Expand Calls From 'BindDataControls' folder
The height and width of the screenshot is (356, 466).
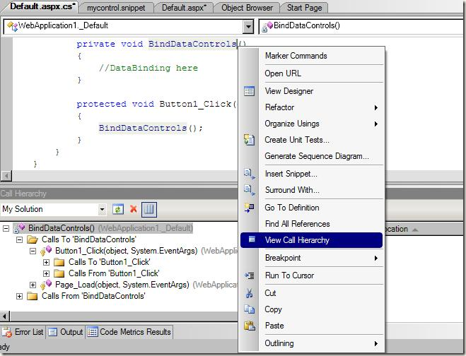point(20,296)
